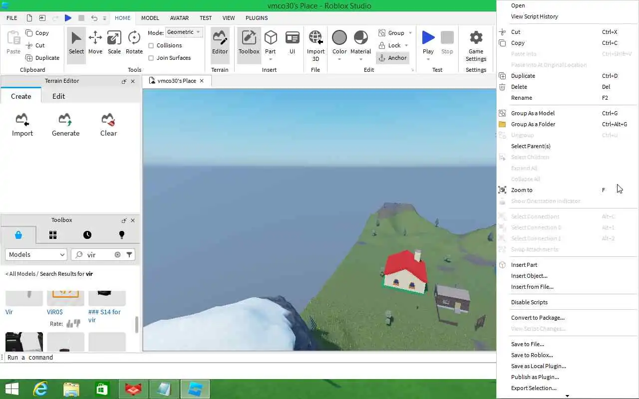Choose Insert Object in context menu

click(x=567, y=276)
